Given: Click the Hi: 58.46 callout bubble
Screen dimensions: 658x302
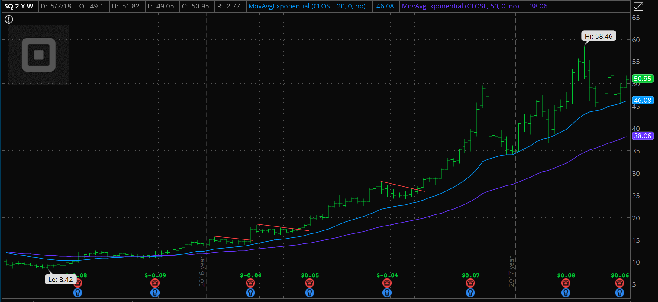Looking at the screenshot, I should pyautogui.click(x=599, y=36).
